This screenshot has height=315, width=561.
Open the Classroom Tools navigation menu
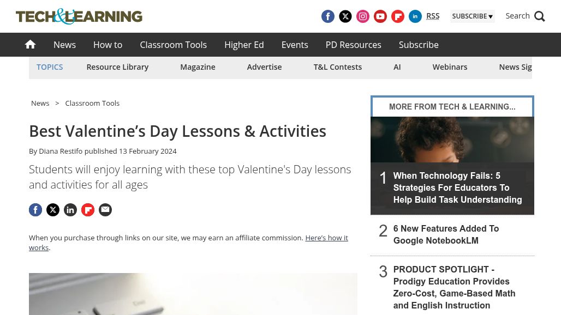pyautogui.click(x=173, y=45)
